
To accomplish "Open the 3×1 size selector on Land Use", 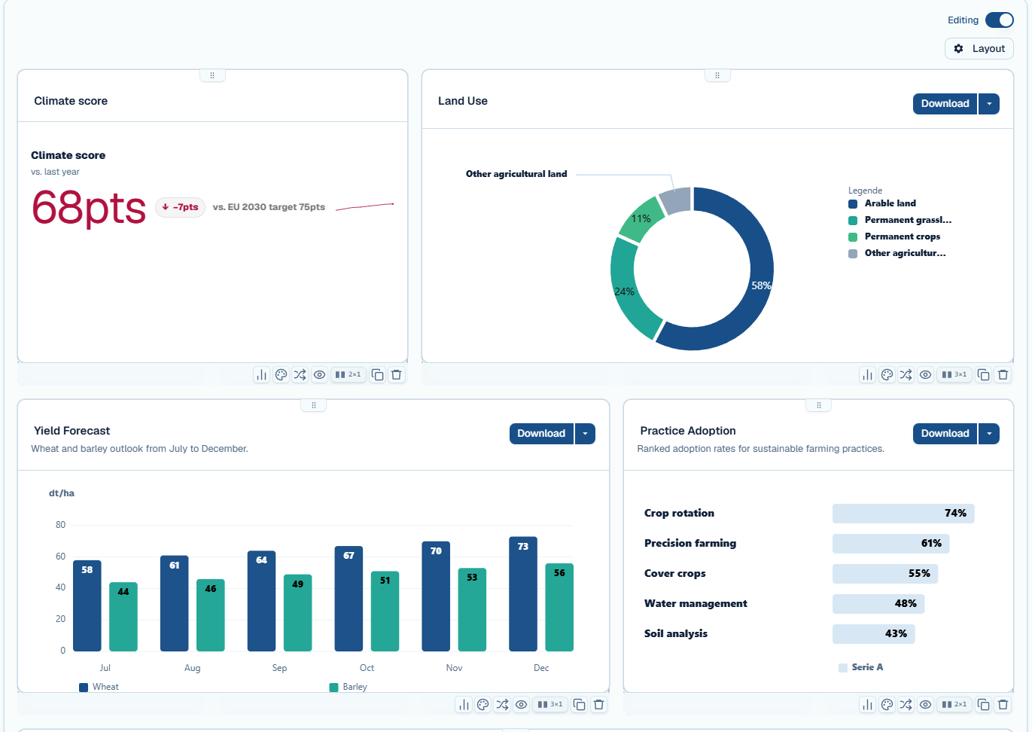I will (954, 374).
